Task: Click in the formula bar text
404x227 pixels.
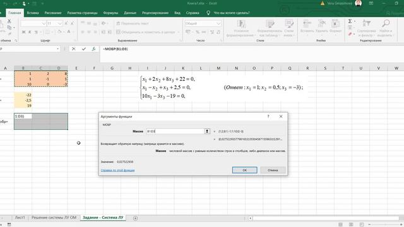Action: [115, 49]
